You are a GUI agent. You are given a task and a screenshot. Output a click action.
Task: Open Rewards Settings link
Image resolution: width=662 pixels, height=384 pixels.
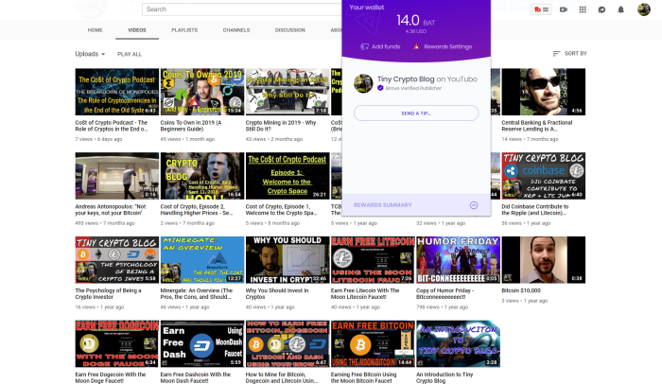[x=448, y=46]
